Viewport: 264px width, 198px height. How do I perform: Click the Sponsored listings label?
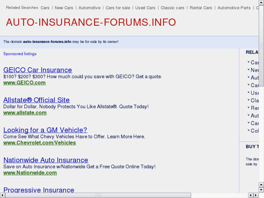pos(20,54)
